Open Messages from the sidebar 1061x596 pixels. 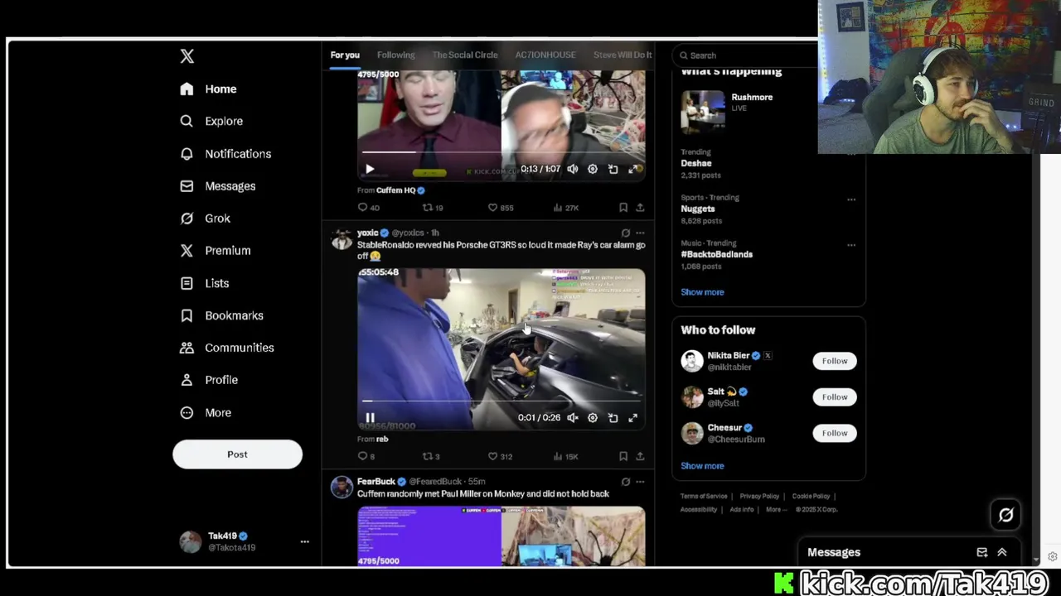[218, 186]
